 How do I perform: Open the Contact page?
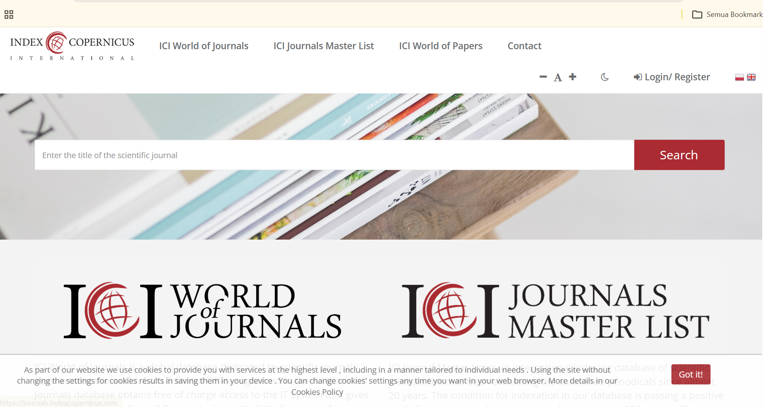click(524, 46)
